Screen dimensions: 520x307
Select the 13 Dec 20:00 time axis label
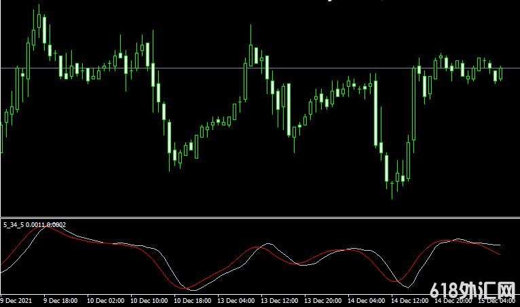[x=322, y=301]
